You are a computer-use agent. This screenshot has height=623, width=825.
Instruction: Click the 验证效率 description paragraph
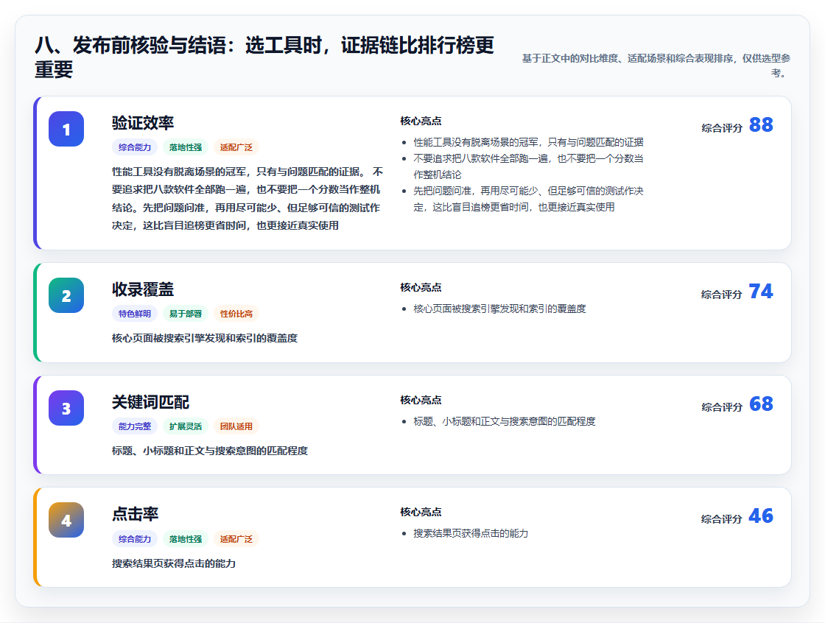point(248,198)
